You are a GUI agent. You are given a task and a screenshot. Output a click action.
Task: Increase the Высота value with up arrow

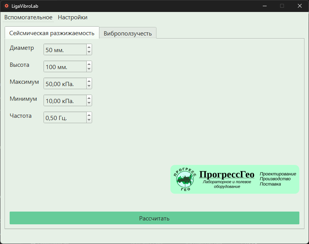(89, 64)
